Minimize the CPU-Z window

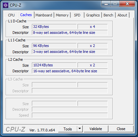pos(106,4)
